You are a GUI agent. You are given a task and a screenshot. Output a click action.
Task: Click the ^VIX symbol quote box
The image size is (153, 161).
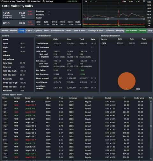[18, 15]
